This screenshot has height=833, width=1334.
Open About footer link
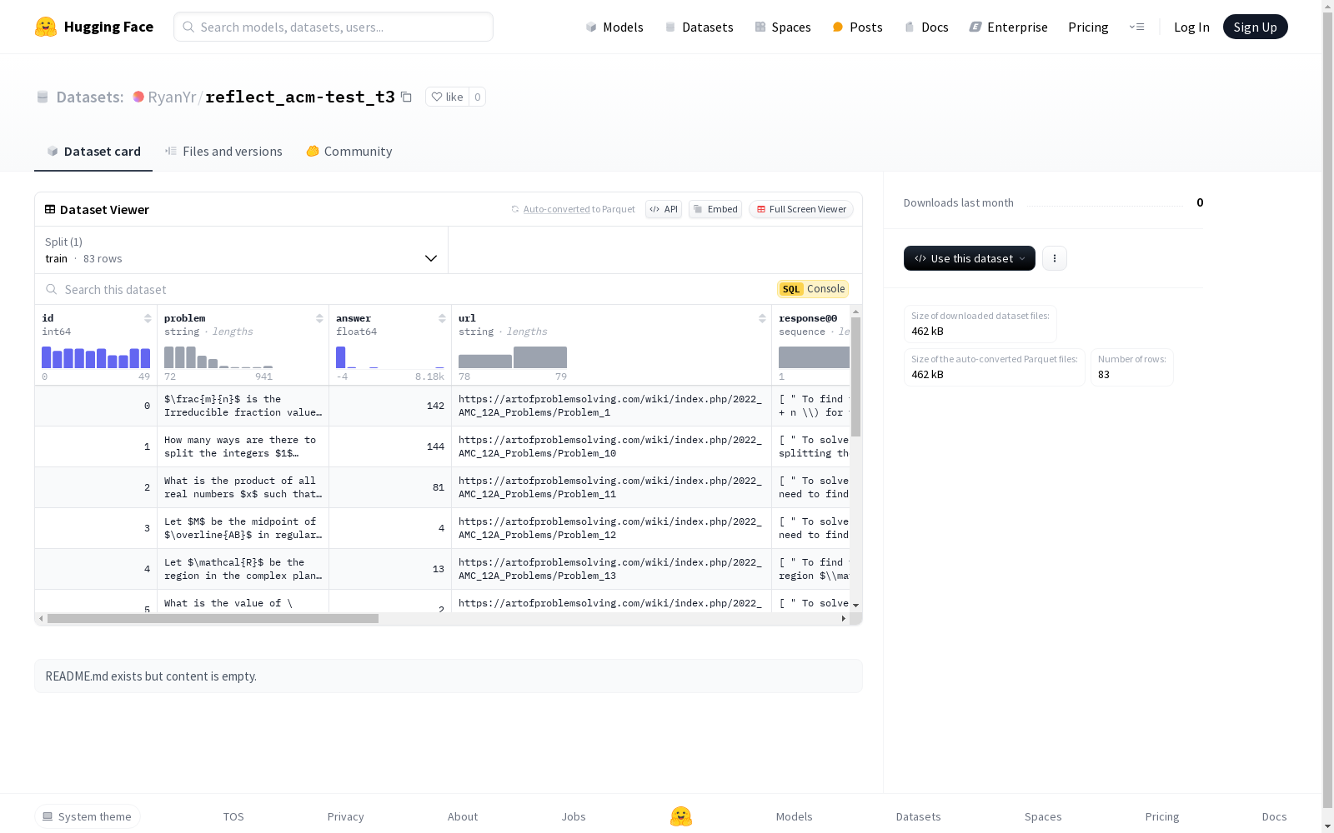(x=463, y=816)
